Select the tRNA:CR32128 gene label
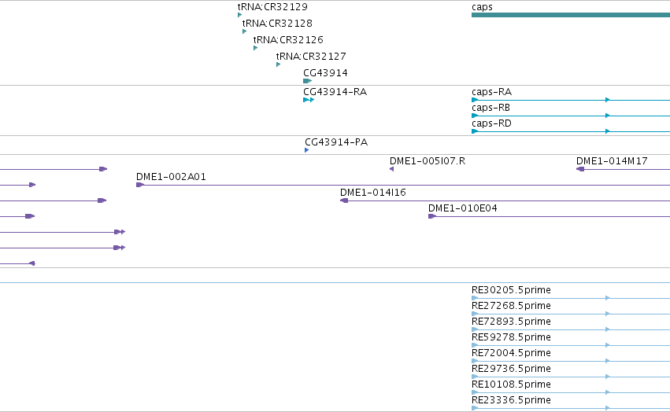Viewport: 670px width, 412px height. tap(277, 23)
